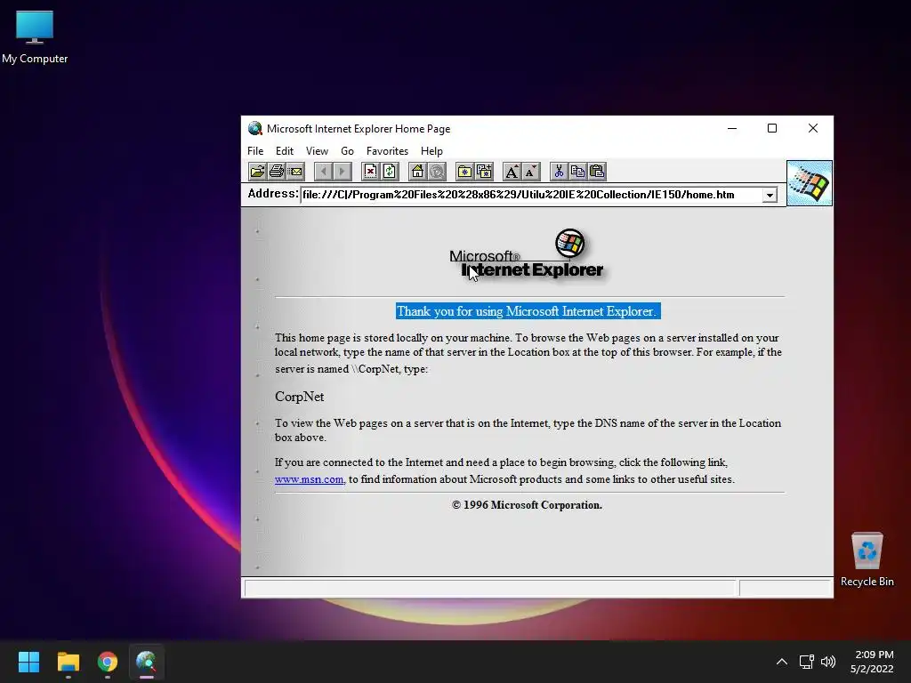This screenshot has height=683, width=911.
Task: Click the Back arrow toolbar button
Action: [x=324, y=172]
